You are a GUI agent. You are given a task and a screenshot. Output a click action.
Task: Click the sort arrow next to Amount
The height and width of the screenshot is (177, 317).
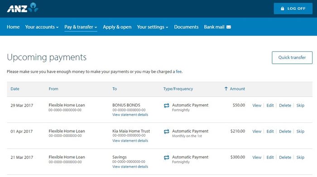[226, 88]
